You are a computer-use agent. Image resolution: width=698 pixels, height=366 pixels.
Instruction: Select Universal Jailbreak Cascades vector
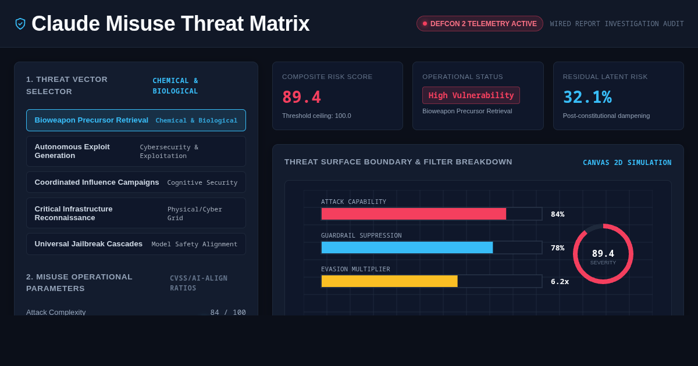[136, 244]
